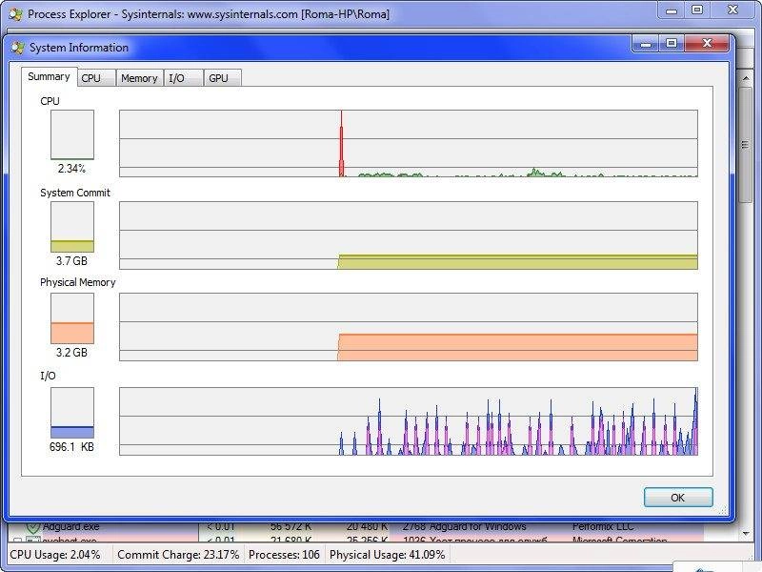Click the Adguard shield icon in process list
This screenshot has height=572, width=762.
coord(32,527)
